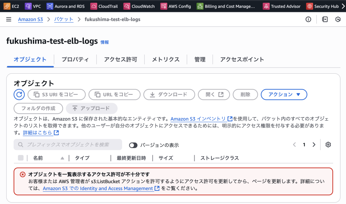Click the prefix search field
346x204 pixels.
[68, 145]
